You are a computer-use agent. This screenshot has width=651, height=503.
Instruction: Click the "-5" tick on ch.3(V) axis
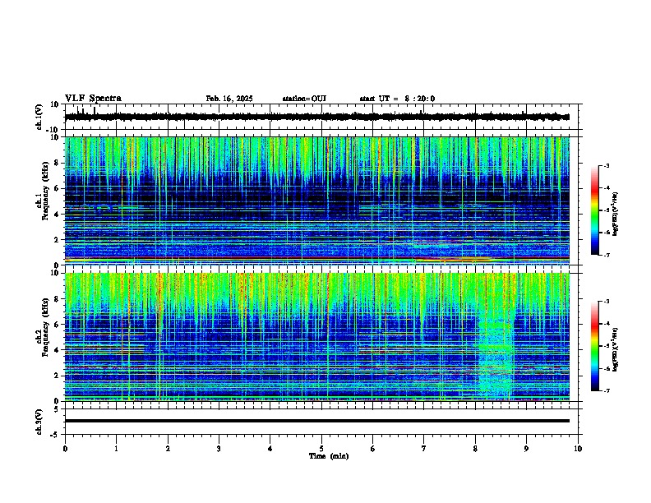tap(56, 435)
